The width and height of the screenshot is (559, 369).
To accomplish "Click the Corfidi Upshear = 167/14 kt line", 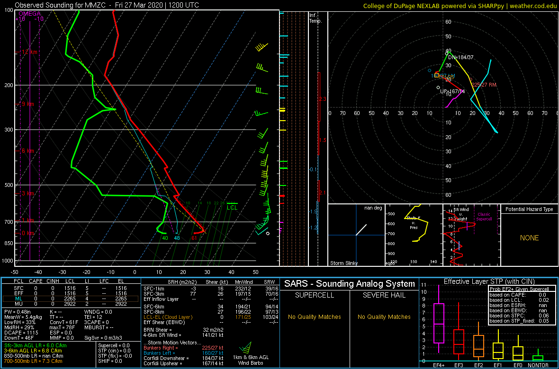I will coord(183,363).
